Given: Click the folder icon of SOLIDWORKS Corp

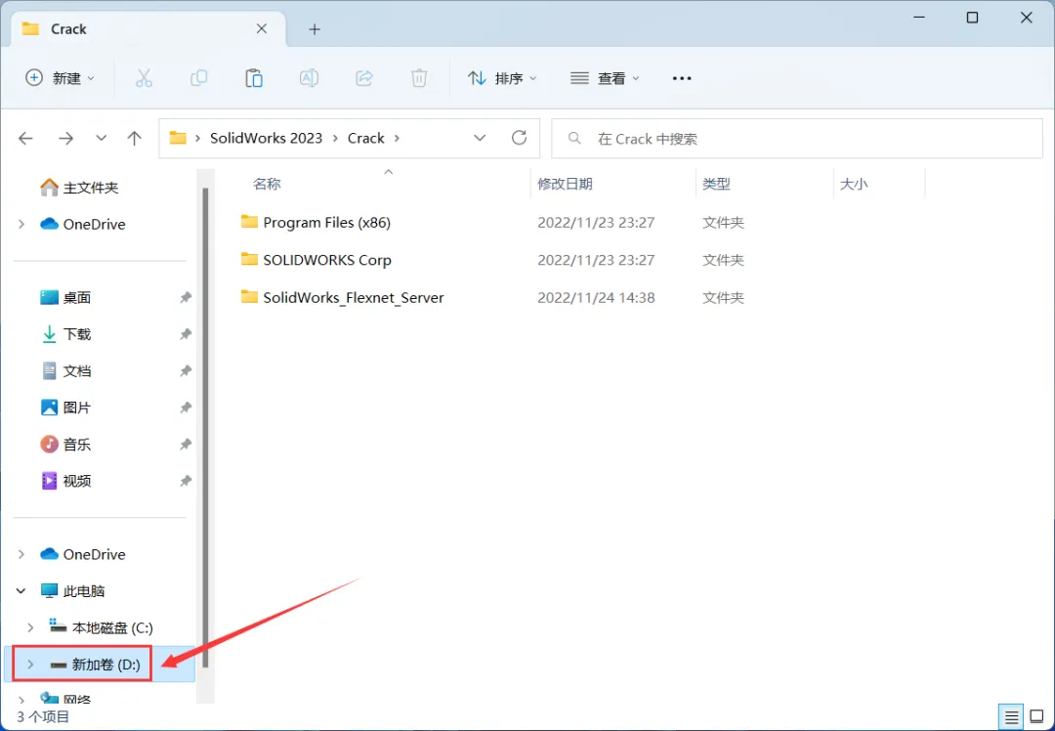Looking at the screenshot, I should click(x=250, y=259).
